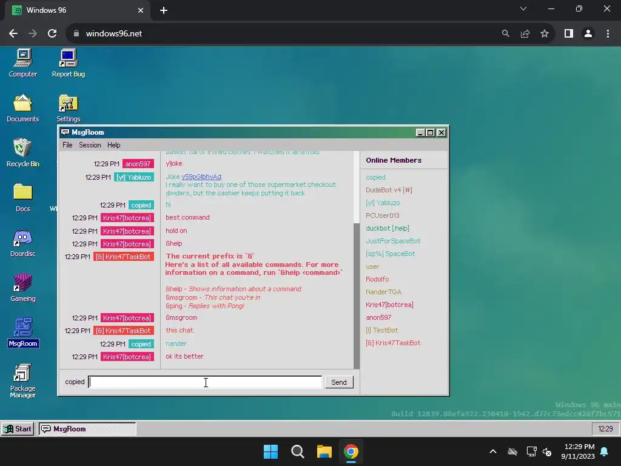Open the Windows 11 Start menu
Image resolution: width=621 pixels, height=466 pixels.
click(271, 451)
